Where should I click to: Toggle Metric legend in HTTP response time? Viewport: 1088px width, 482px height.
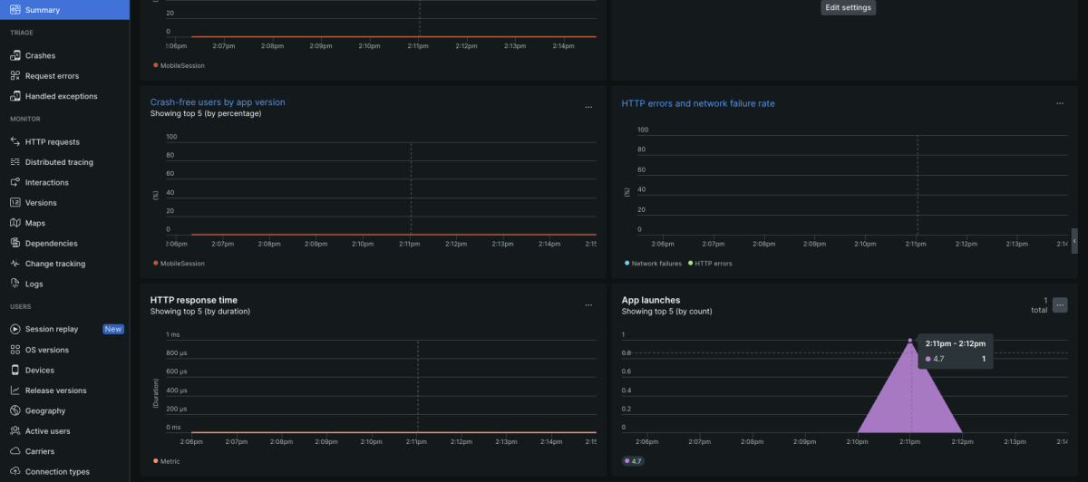167,461
